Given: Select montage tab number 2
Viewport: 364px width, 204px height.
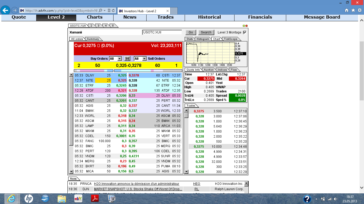Looking at the screenshot, I should pos(91,25).
